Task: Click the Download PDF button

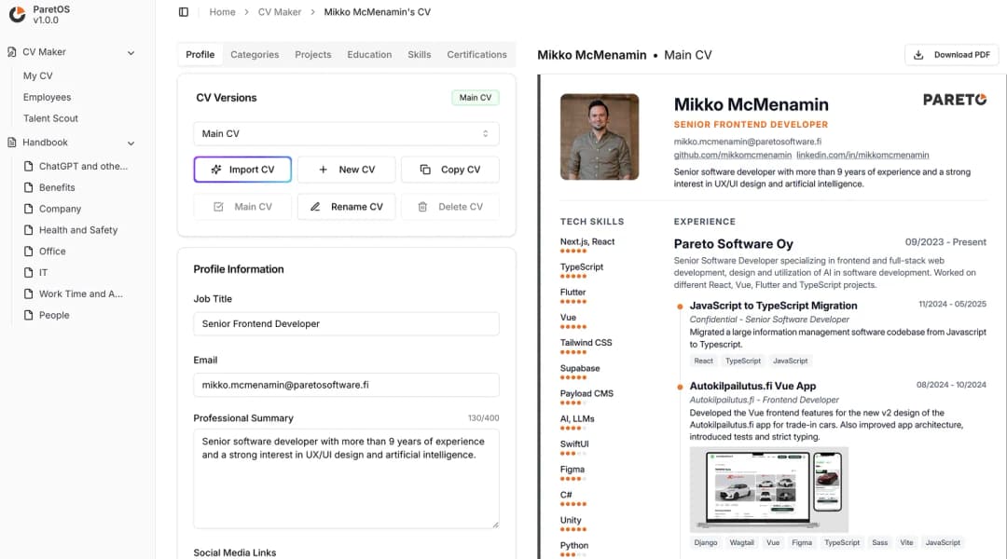Action: click(x=951, y=55)
